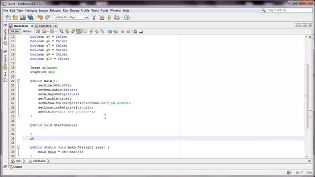Image resolution: width=315 pixels, height=177 pixels.
Task: Go to previous bookmark icon
Action: point(91,31)
